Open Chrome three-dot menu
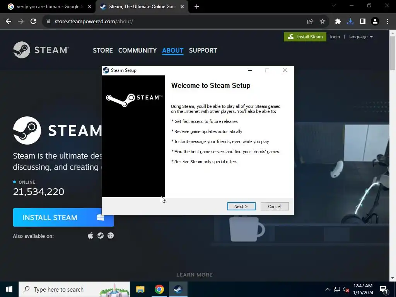 (x=387, y=22)
